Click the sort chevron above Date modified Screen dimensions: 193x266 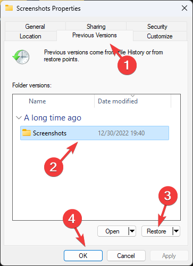coord(132,96)
